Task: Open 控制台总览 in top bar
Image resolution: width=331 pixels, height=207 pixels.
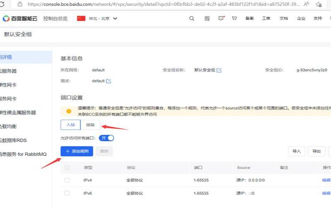Action: 55,19
